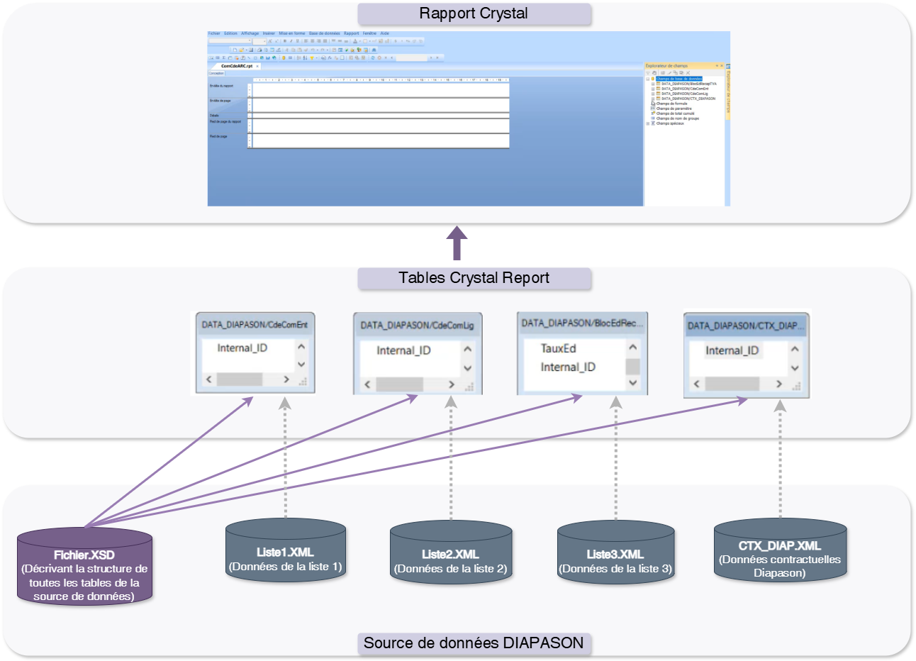Close the ComCdeARC.rpt tab
This screenshot has width=916, height=661.
(257, 65)
